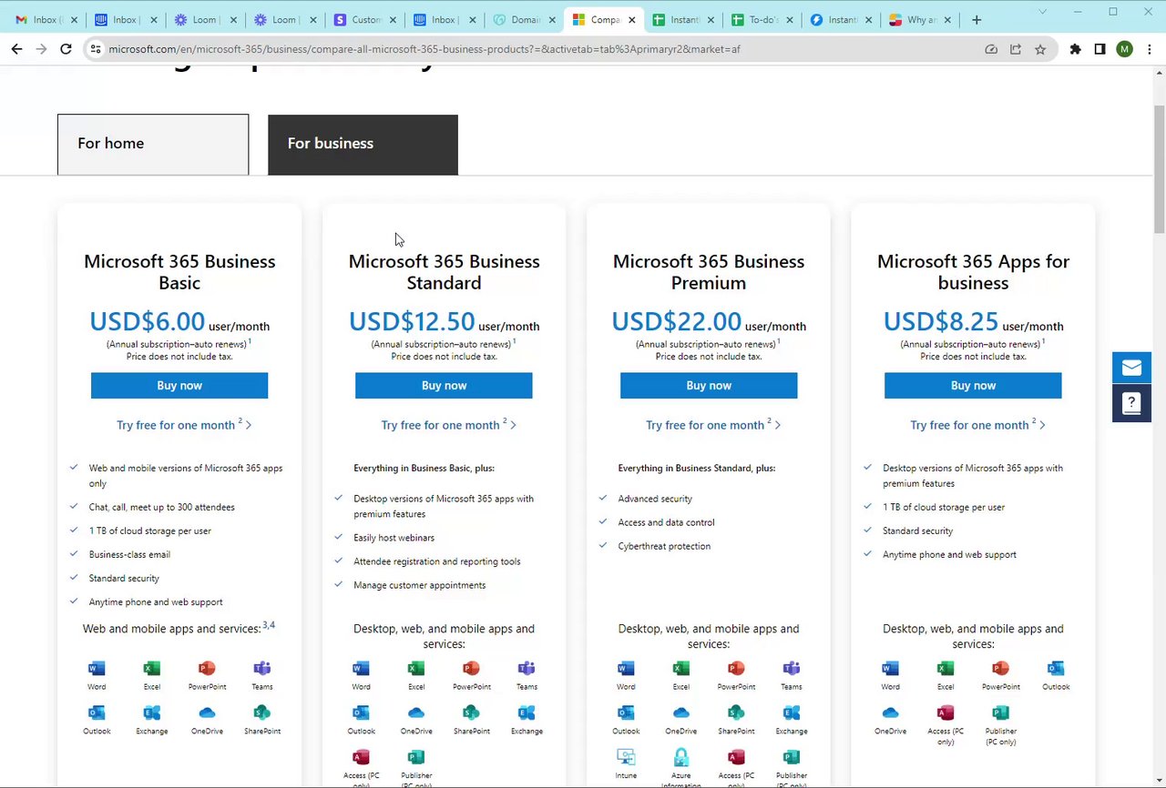The width and height of the screenshot is (1166, 788).
Task: Click Excel icon in Business Basic card
Action: point(152,669)
